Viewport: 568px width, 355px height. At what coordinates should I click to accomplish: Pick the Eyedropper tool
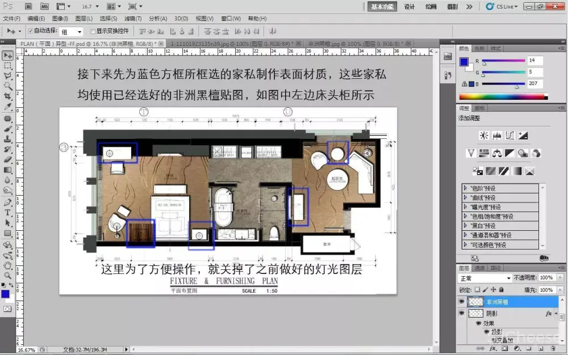pos(8,108)
